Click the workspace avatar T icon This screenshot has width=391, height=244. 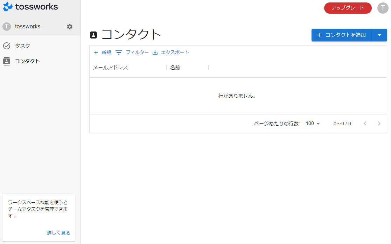point(7,27)
